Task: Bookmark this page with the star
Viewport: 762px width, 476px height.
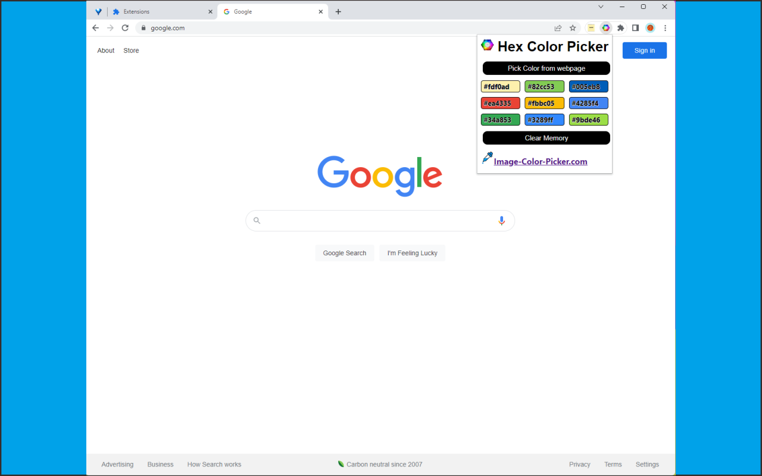Action: [573, 28]
